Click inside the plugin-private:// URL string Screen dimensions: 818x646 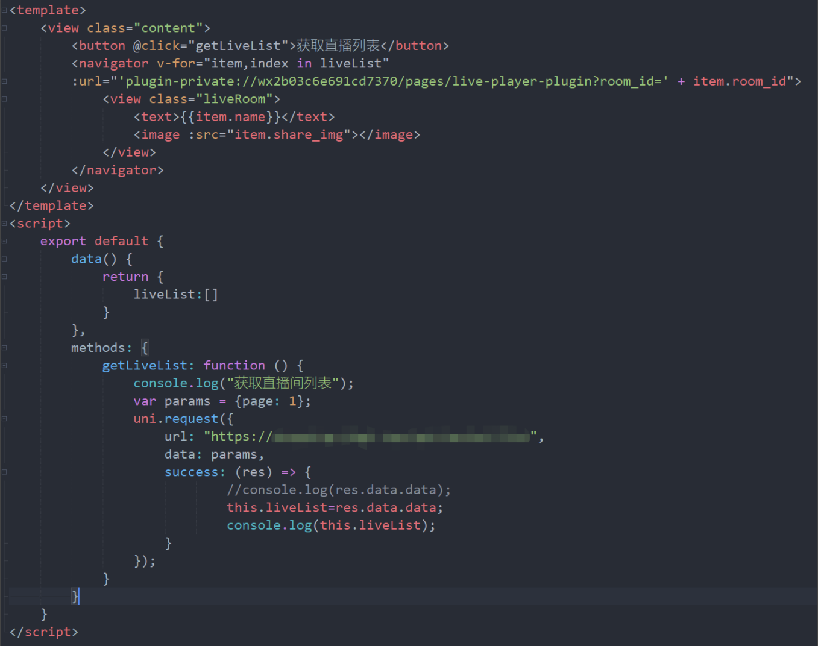point(394,81)
